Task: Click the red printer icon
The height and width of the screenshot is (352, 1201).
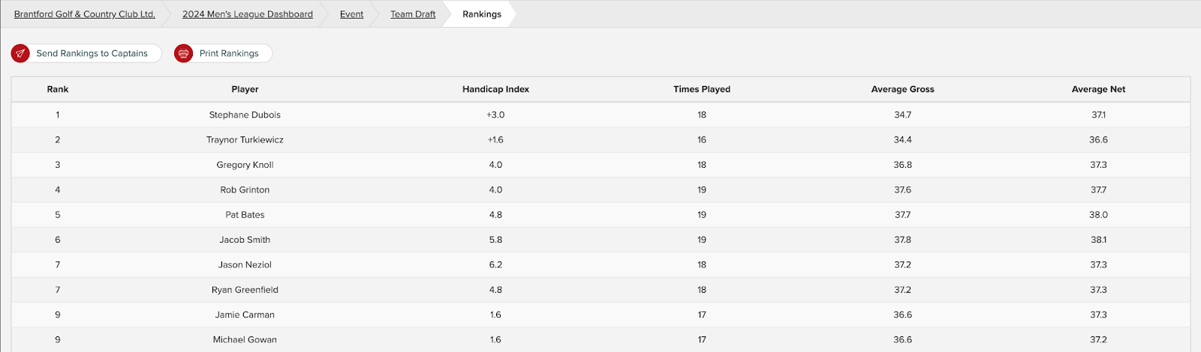Action: 183,53
